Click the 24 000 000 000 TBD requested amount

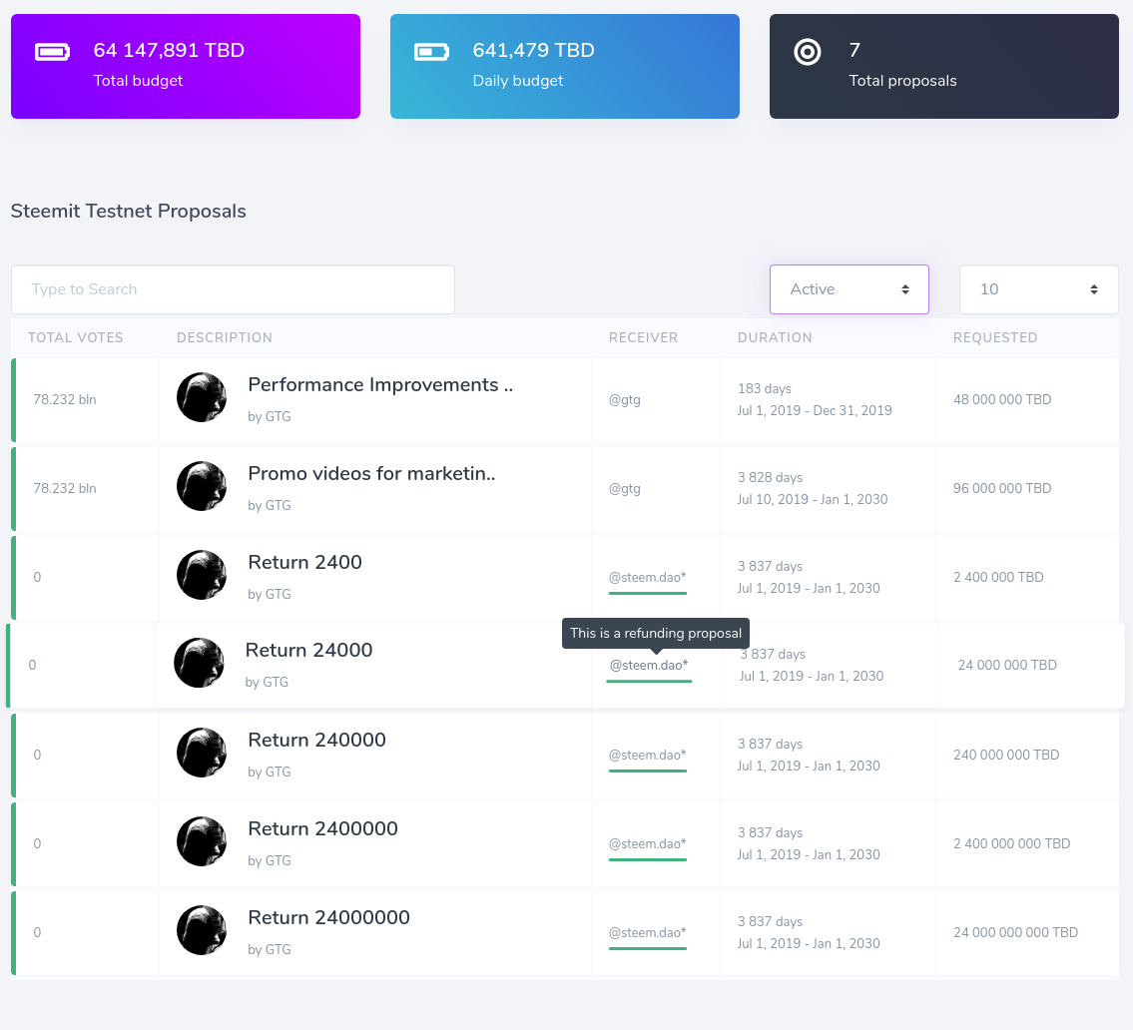click(1016, 933)
